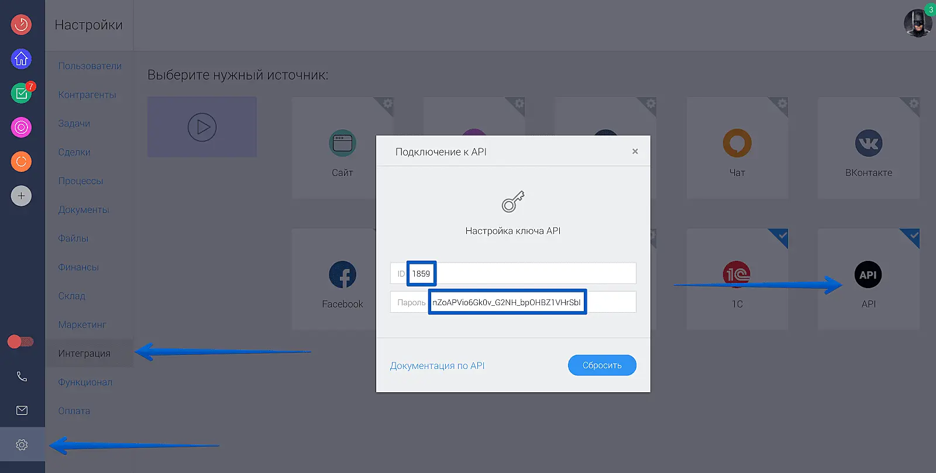Click the Сбросить button
This screenshot has width=936, height=473.
click(602, 365)
